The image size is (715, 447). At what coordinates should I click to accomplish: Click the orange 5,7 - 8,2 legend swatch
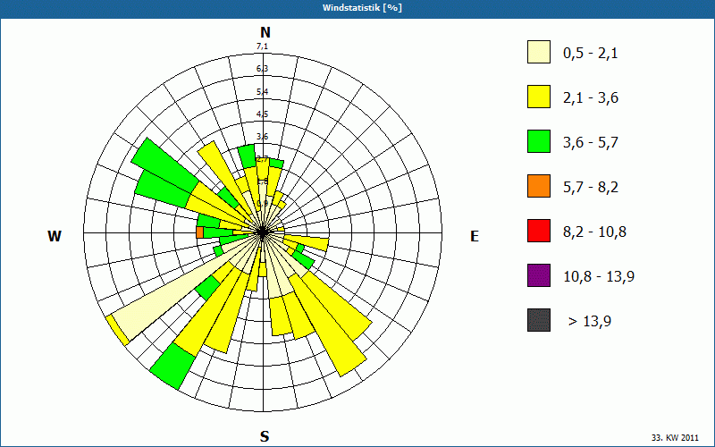click(x=539, y=186)
